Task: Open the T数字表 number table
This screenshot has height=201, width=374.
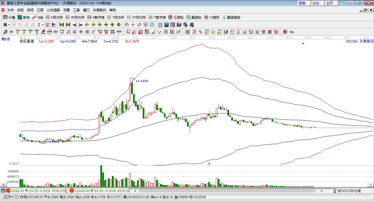Action: click(157, 17)
